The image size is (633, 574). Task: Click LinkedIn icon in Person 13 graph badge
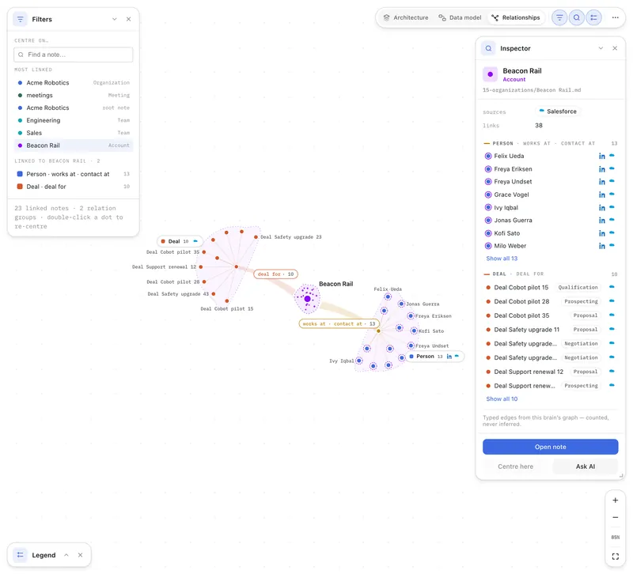[449, 357]
